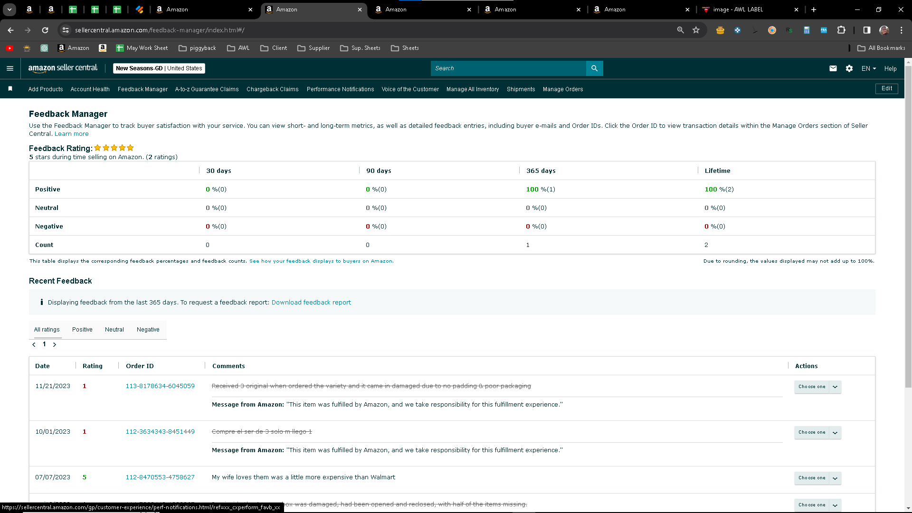
Task: Open the Sheets bookmarks folder
Action: (405, 48)
